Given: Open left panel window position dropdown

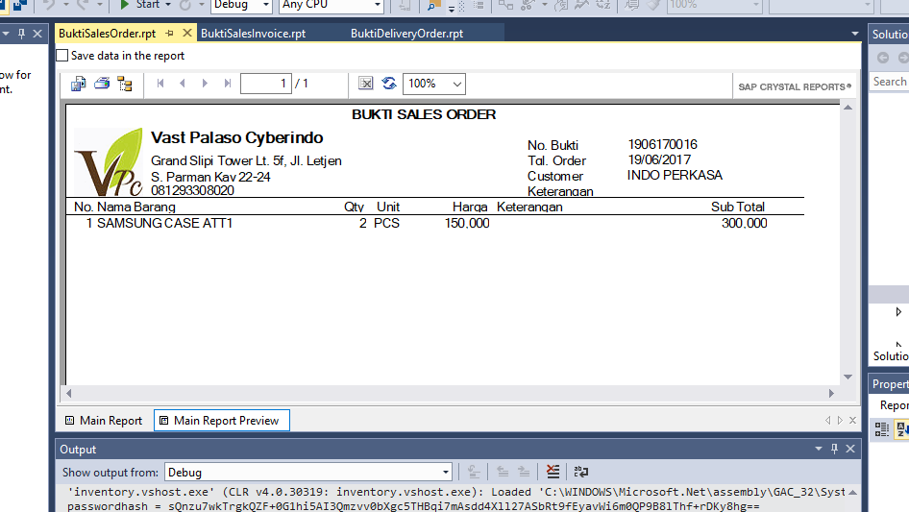Looking at the screenshot, I should 6,34.
